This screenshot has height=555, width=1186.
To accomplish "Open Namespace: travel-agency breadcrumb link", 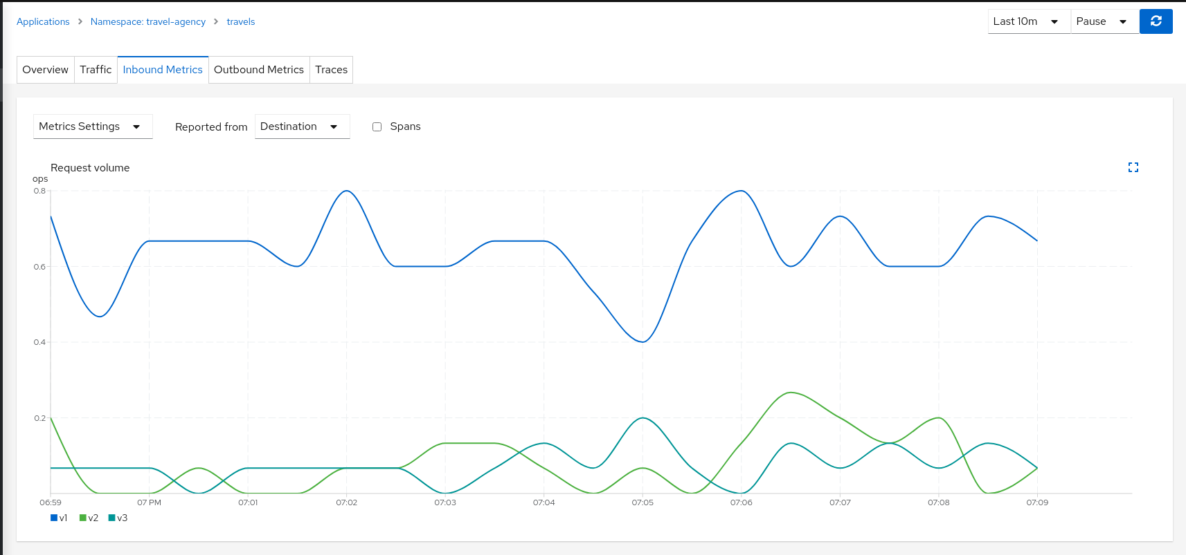I will pyautogui.click(x=147, y=21).
